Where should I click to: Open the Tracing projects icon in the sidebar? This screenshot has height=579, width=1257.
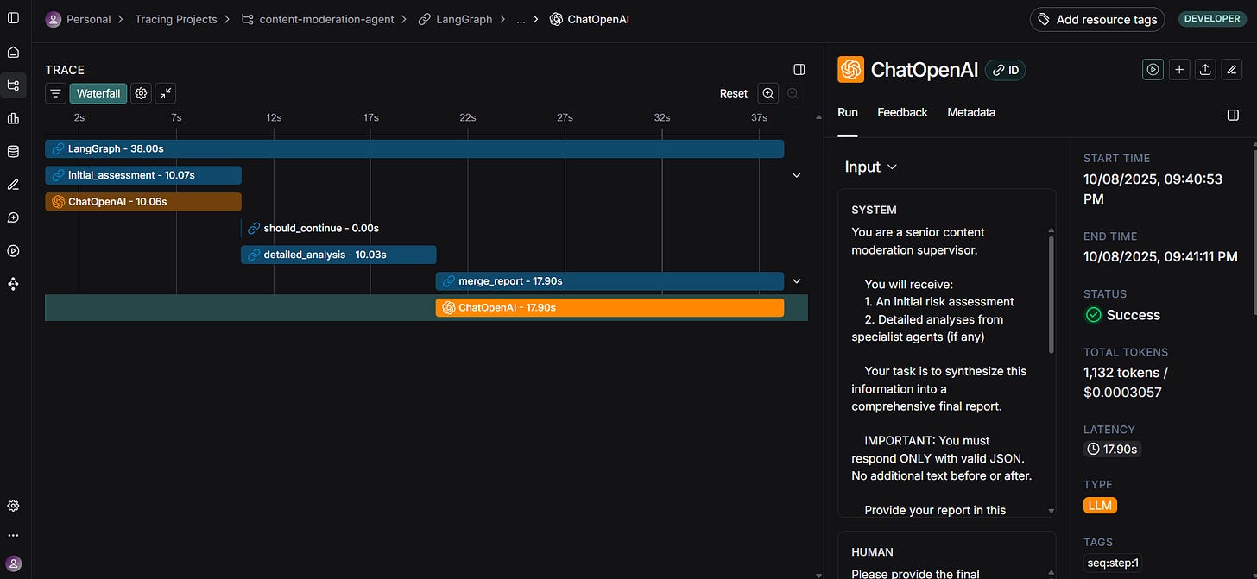[13, 85]
